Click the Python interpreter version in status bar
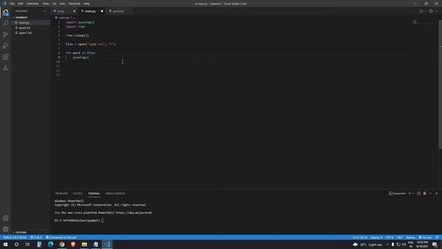Image resolution: width=442 pixels, height=249 pixels. point(15,237)
